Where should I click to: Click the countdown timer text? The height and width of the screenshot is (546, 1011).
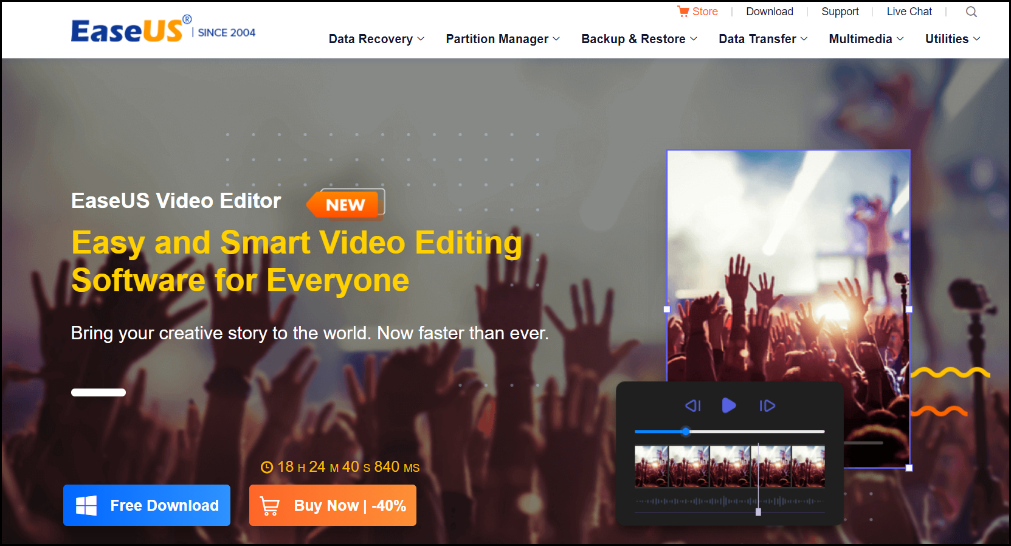point(348,467)
